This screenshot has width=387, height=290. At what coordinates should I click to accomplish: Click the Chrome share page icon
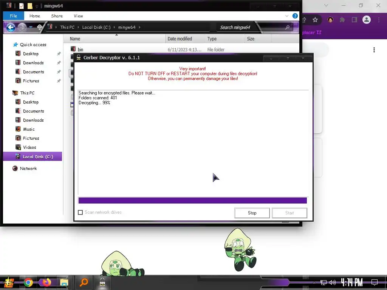[x=304, y=20]
